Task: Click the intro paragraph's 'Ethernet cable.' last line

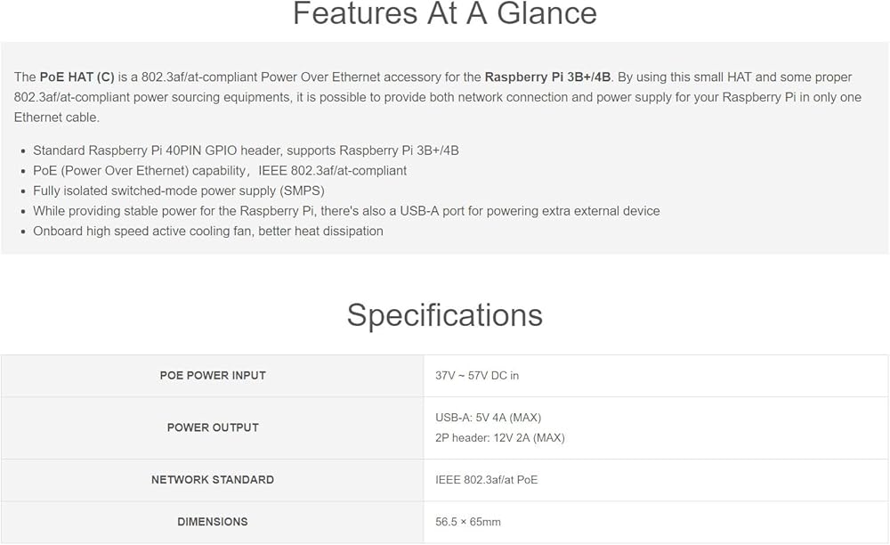Action: point(57,118)
